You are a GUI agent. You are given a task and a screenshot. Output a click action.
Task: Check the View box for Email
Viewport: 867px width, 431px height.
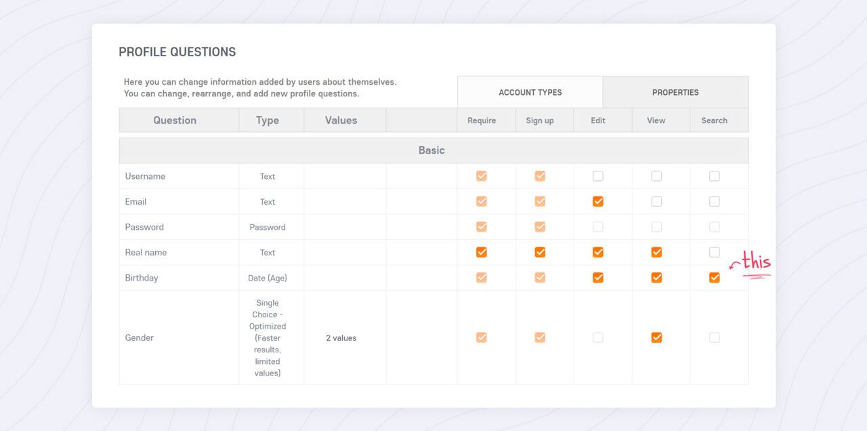point(656,201)
